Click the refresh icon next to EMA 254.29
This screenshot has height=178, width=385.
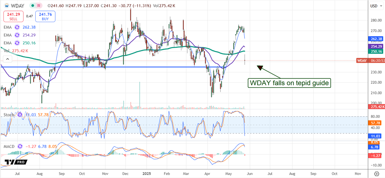[x=17, y=35]
